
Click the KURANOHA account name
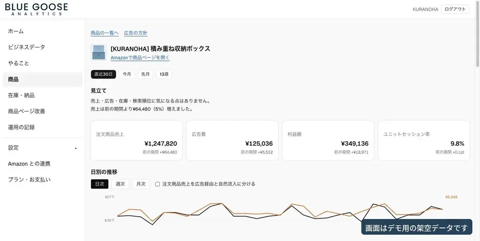point(425,9)
